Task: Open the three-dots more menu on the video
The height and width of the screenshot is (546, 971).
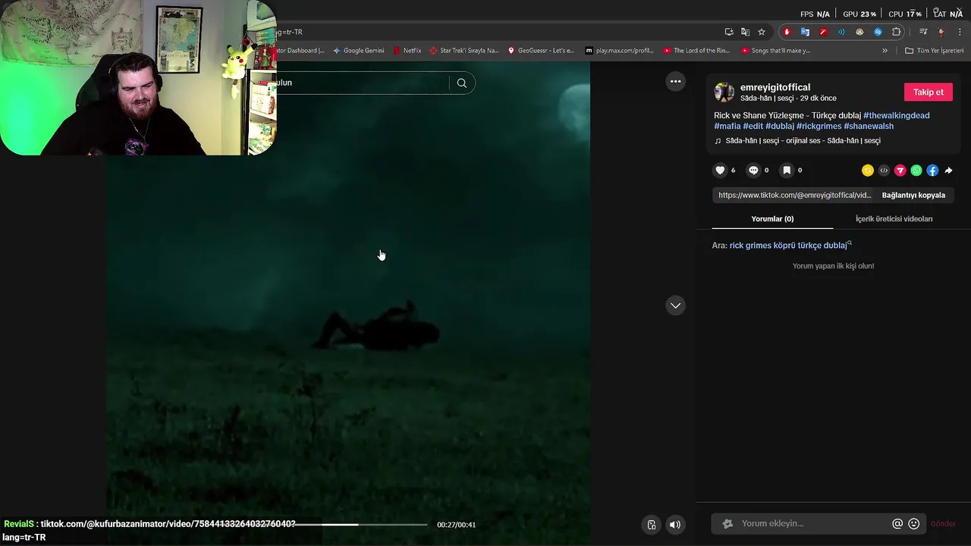Action: tap(675, 81)
